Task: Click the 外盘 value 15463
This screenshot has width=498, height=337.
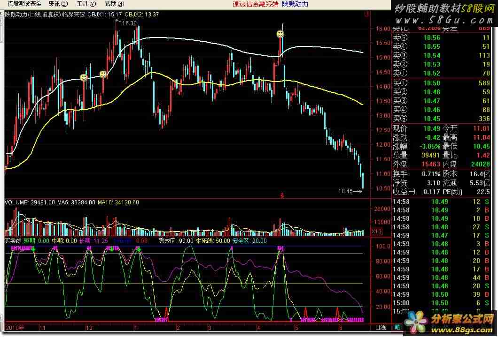Action: coord(431,164)
